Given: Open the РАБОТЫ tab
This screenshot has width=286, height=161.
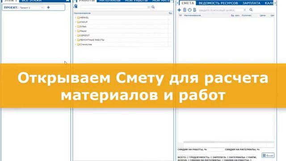Looking at the screenshot, I should coord(87,1).
